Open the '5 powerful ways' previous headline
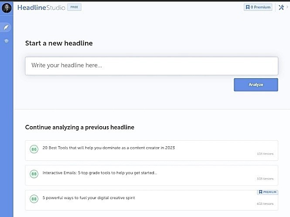Viewport: 290px width, 217px height. point(151,200)
